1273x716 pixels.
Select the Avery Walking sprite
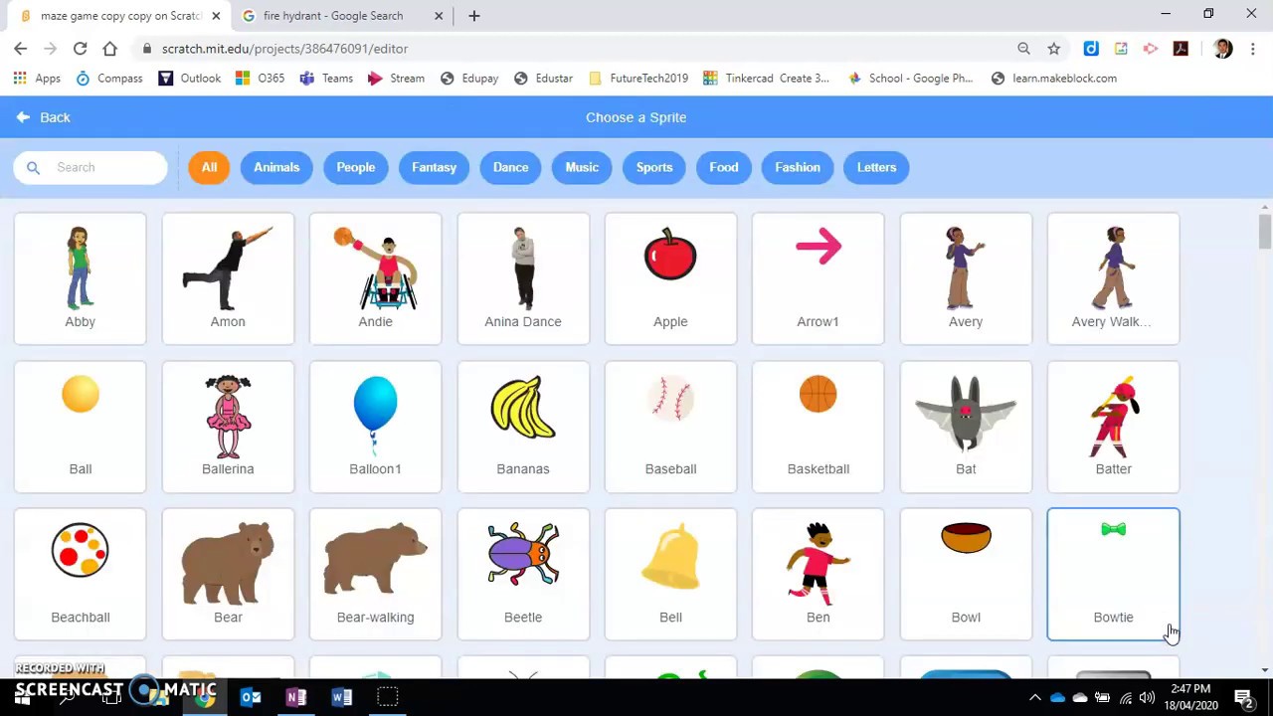coord(1113,278)
